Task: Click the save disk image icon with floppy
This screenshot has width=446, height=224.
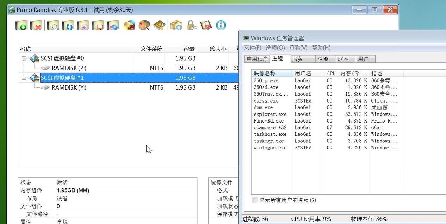Action: [98, 25]
